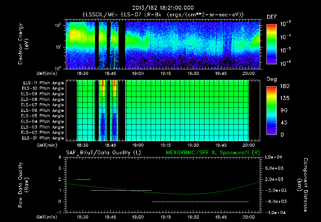Click the 4 tick on Raw Data Quality axis
Screen dimensions: 321x222
tap(60, 157)
